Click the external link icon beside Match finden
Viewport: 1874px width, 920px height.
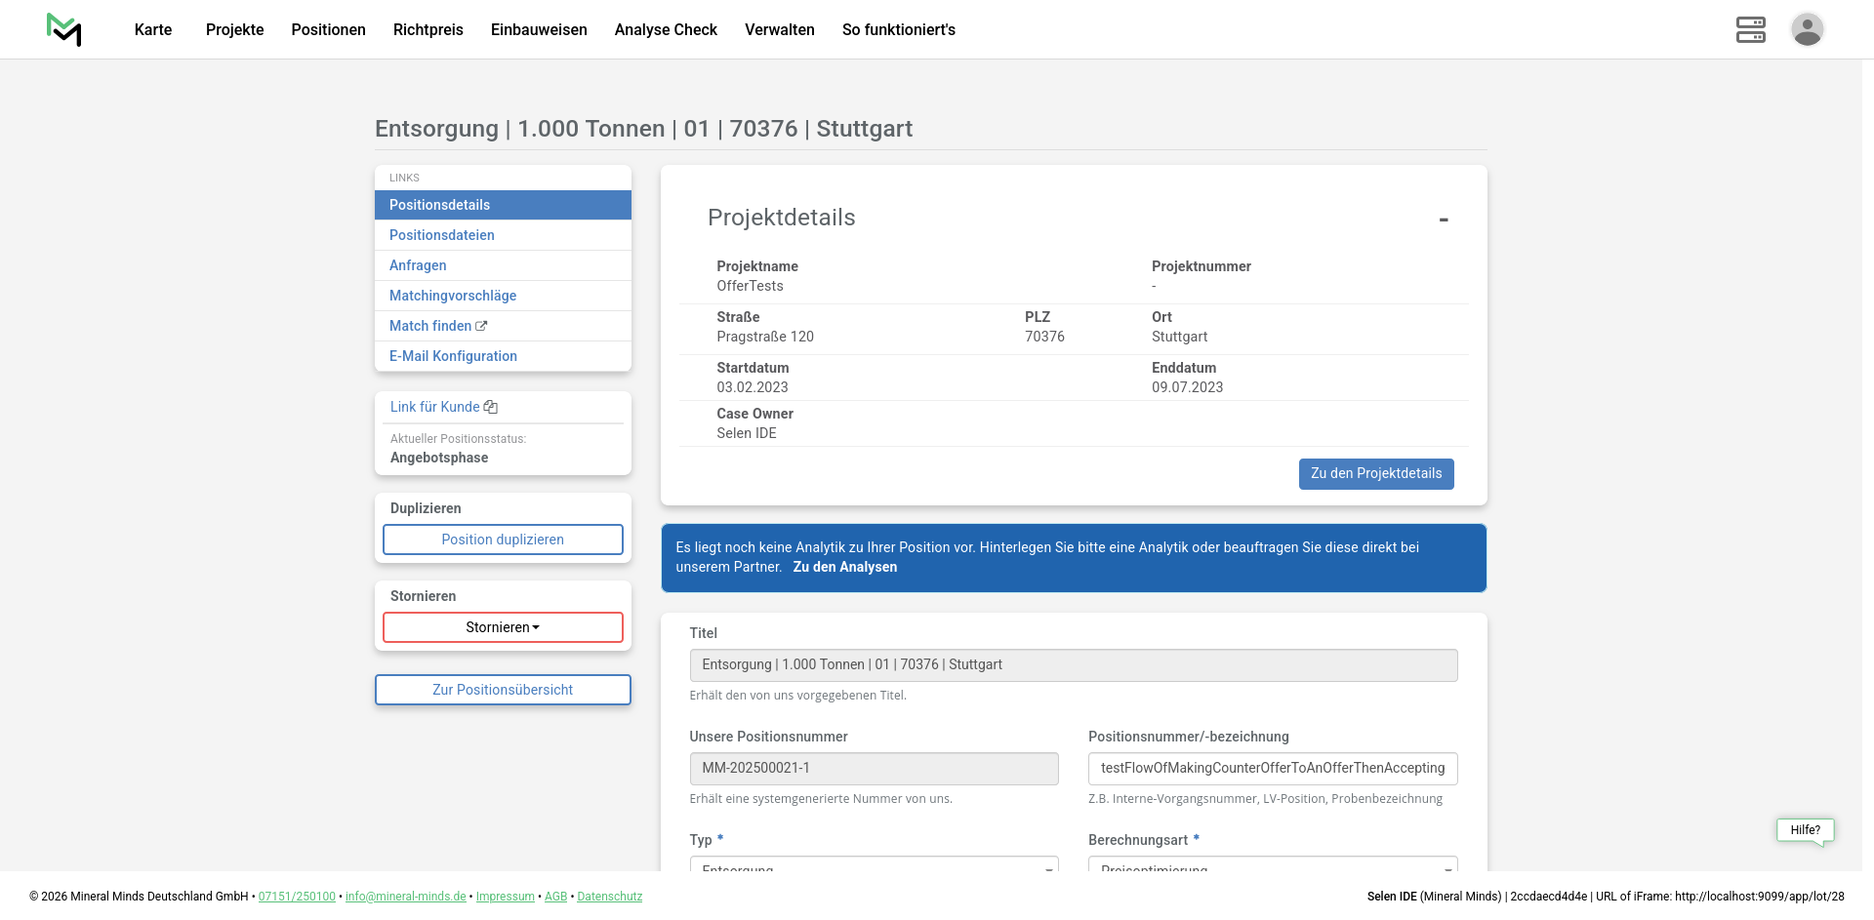point(481,326)
